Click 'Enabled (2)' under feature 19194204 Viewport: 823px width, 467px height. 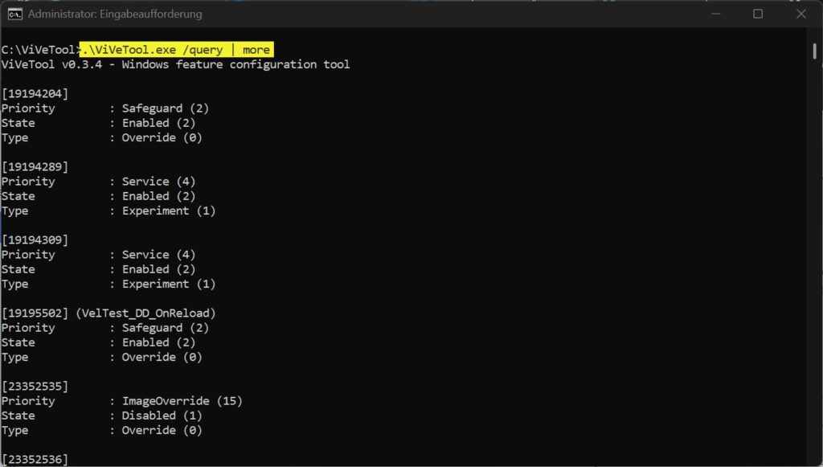click(x=158, y=123)
